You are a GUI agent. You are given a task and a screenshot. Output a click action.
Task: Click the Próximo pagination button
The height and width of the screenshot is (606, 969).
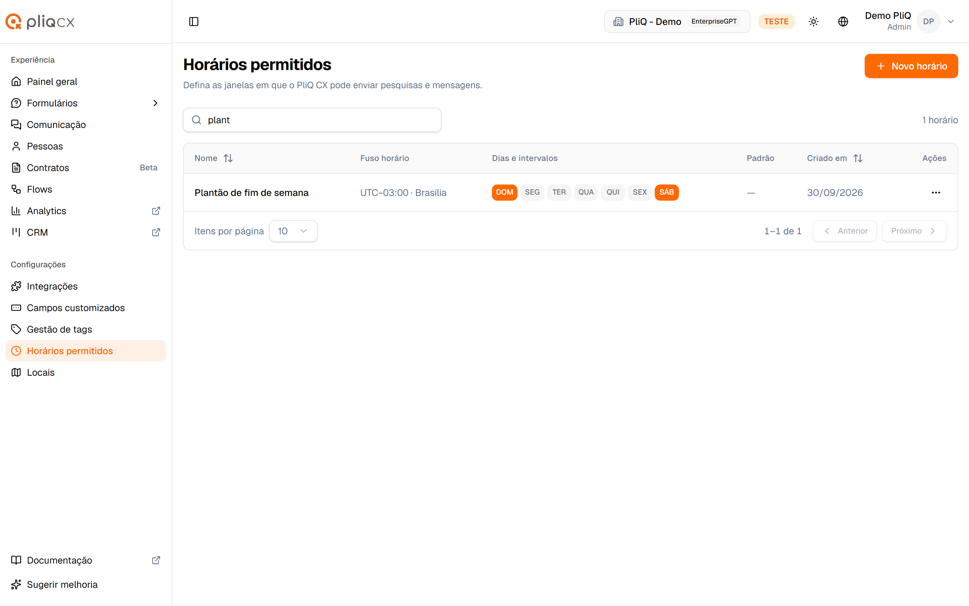914,231
